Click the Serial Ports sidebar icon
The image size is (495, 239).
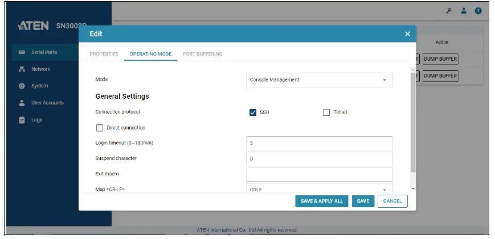point(22,52)
